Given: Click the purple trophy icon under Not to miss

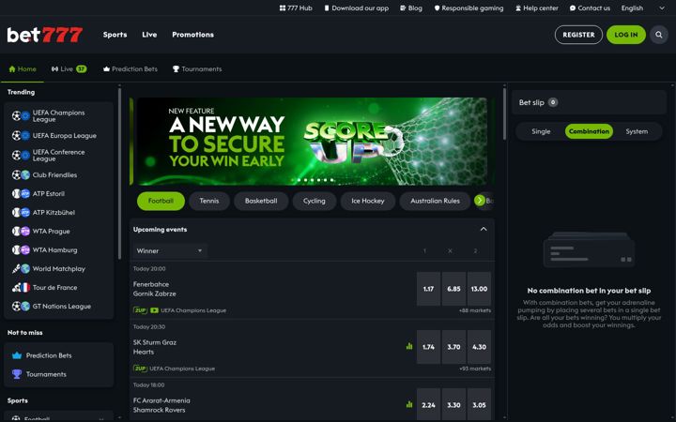Looking at the screenshot, I should 17,374.
